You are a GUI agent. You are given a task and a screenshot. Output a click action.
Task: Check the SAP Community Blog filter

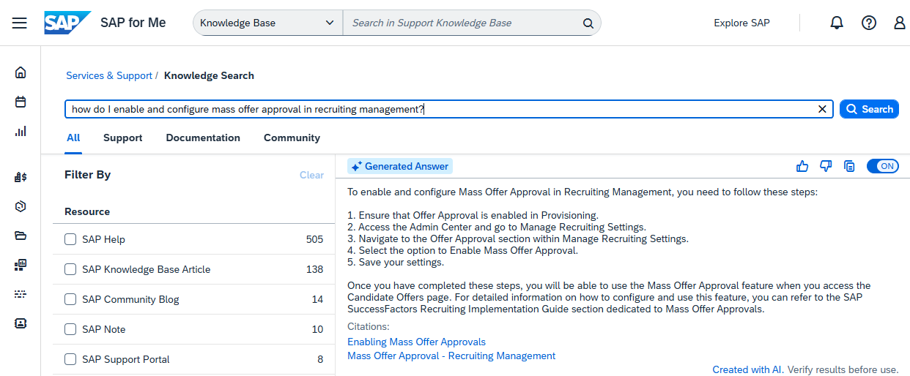(70, 299)
